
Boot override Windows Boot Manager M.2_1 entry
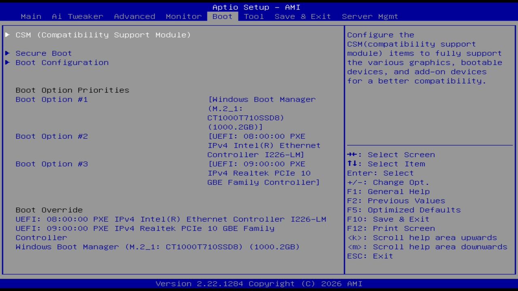point(157,247)
